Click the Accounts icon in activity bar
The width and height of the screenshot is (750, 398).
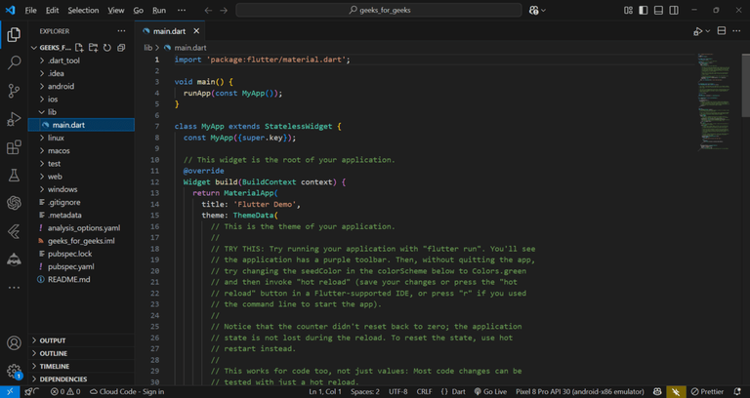pos(14,343)
